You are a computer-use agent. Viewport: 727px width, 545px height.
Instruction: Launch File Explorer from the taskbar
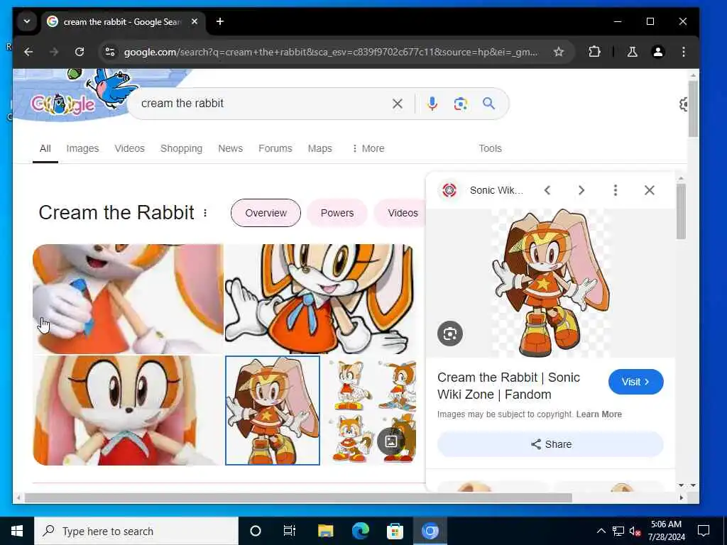click(325, 531)
